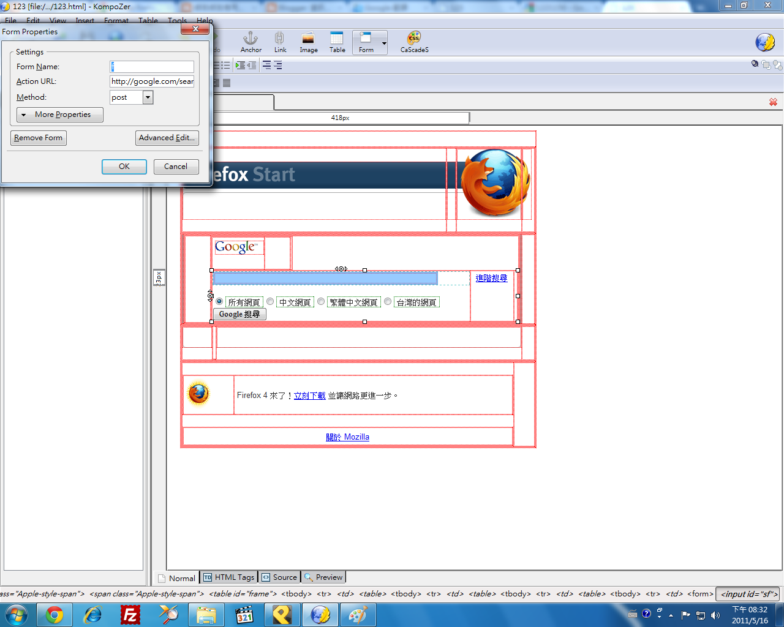Outdent the selected text

[251, 66]
